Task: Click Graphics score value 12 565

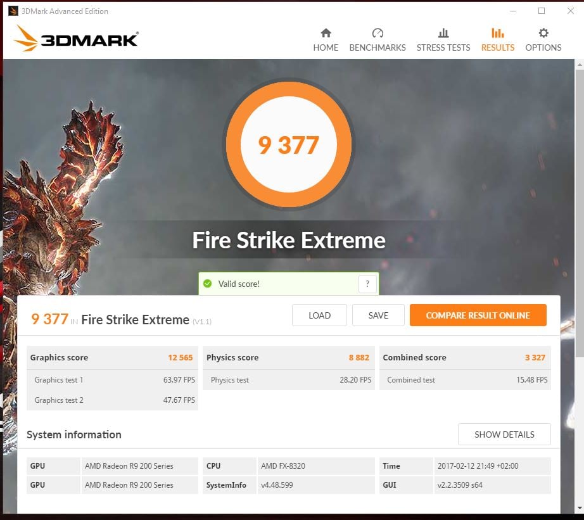Action: coord(181,358)
